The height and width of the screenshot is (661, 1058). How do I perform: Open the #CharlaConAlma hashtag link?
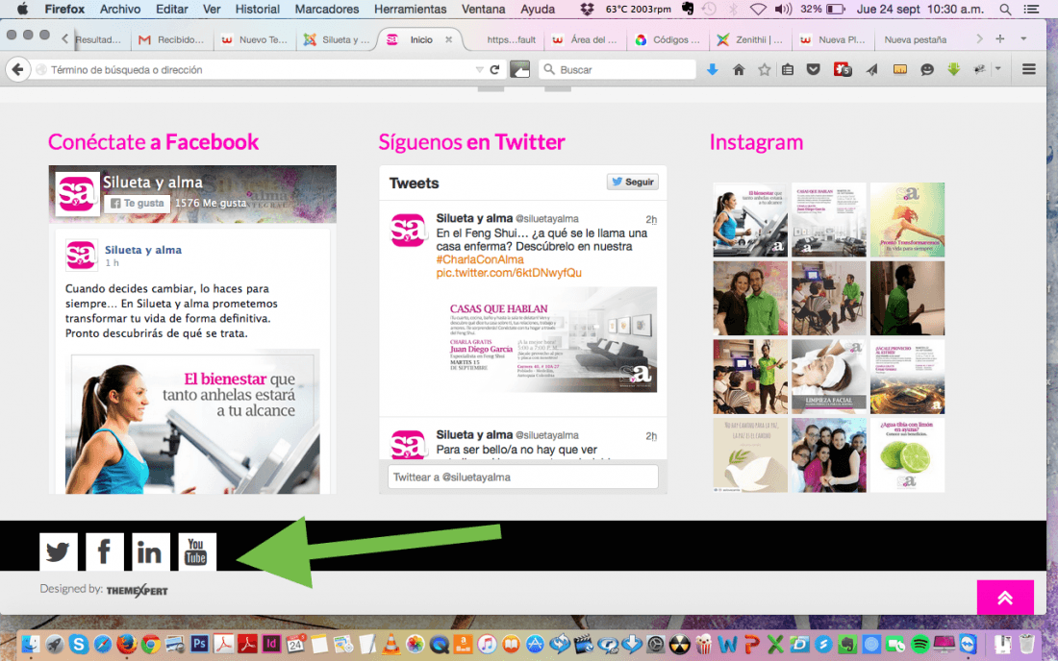(480, 259)
